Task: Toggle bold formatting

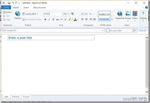Action: [x=45, y=20]
